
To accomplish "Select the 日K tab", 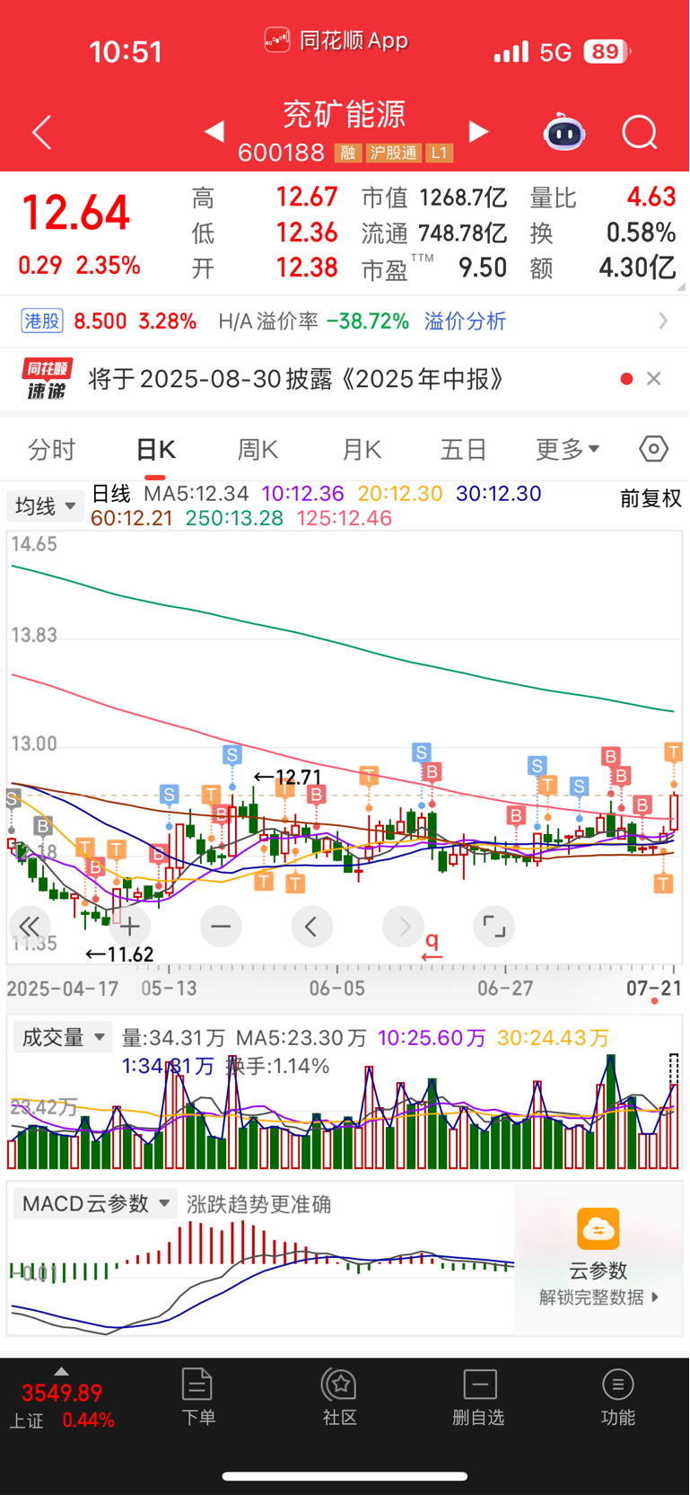I will (x=155, y=449).
